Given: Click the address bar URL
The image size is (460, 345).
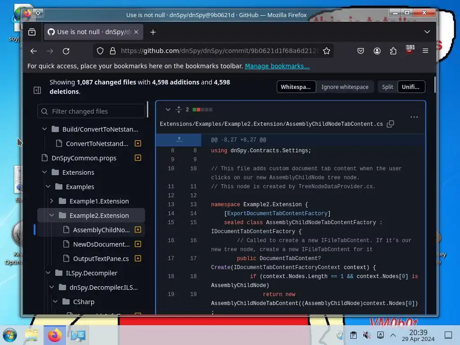Looking at the screenshot, I should coord(219,51).
